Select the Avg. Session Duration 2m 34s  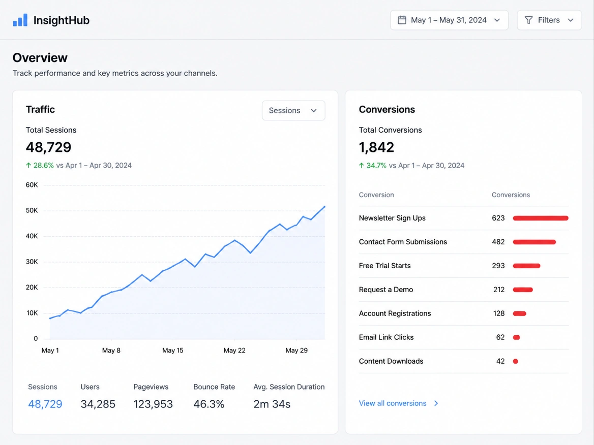click(x=272, y=404)
